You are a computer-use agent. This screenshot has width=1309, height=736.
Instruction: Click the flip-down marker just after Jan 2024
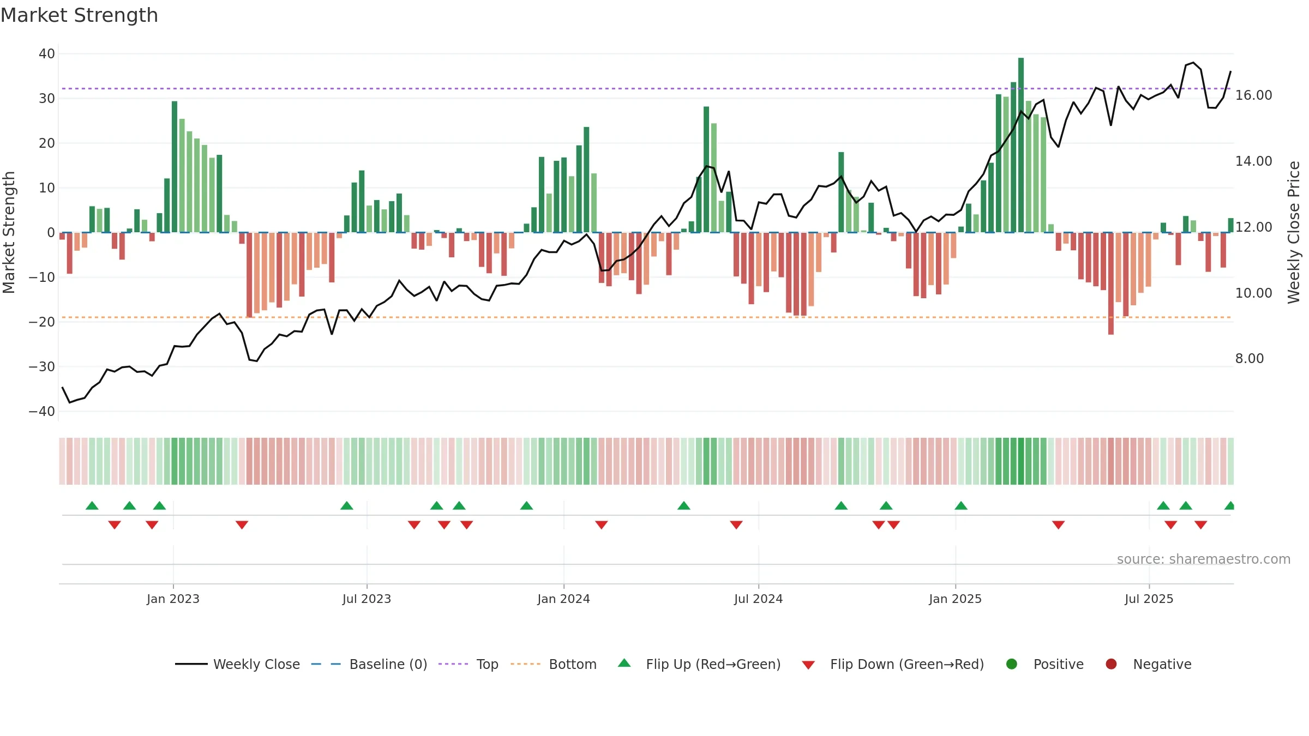[x=602, y=525]
